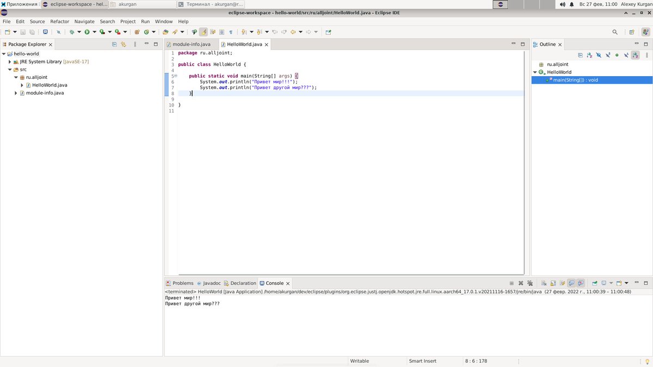Open Alexey Kurgan user menu
653x367 pixels.
point(637,4)
